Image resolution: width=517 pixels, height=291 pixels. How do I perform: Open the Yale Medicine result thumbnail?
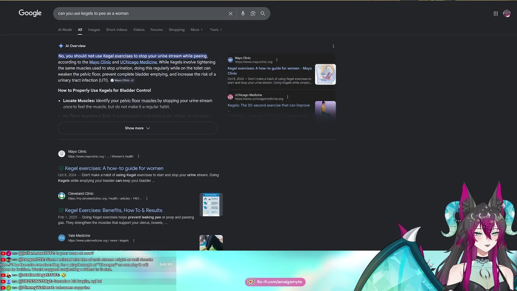coord(211,242)
